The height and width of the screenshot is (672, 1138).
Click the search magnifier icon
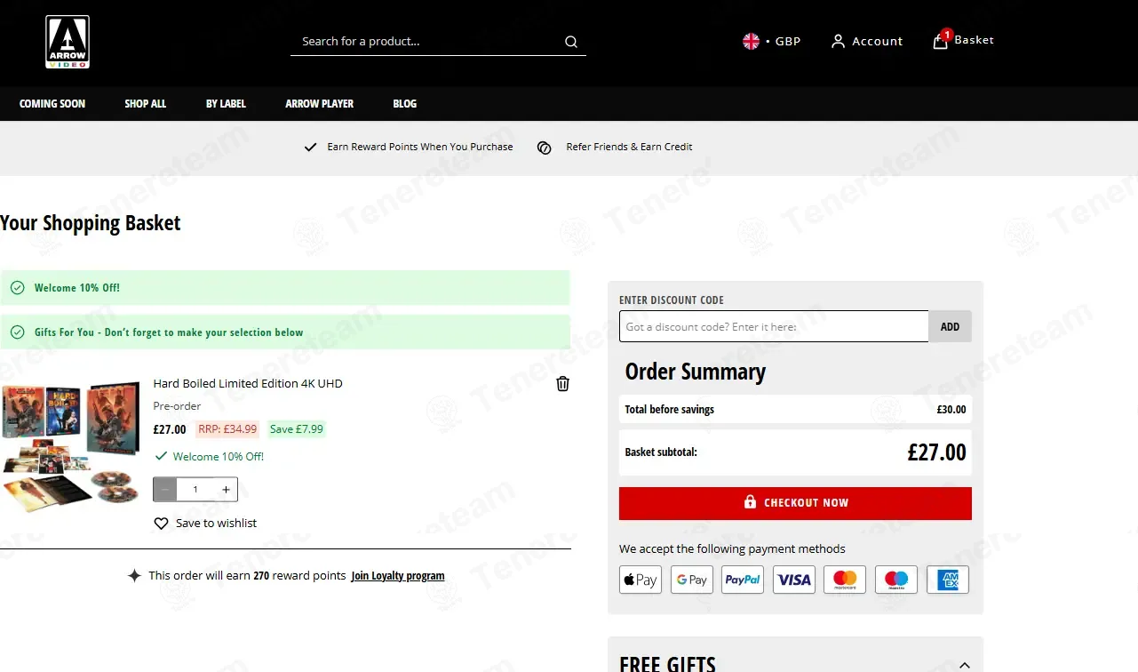[x=571, y=42]
